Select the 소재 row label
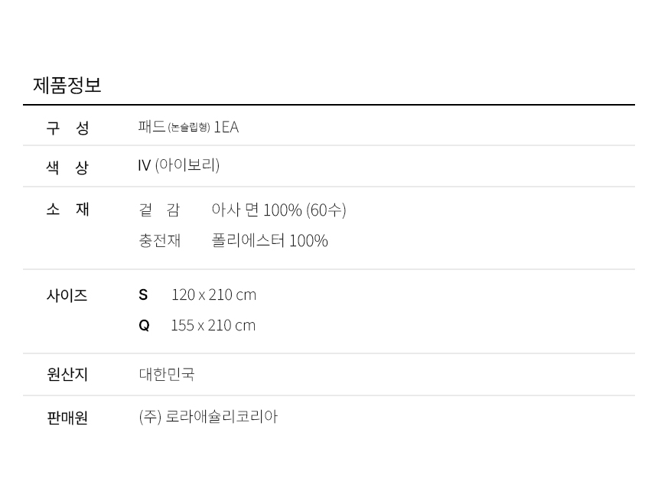Screen dimensions: 658x501 pos(67,209)
